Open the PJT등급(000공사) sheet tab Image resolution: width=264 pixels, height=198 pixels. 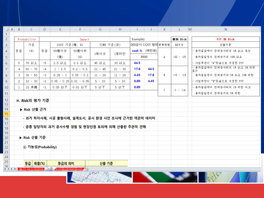tap(69, 169)
